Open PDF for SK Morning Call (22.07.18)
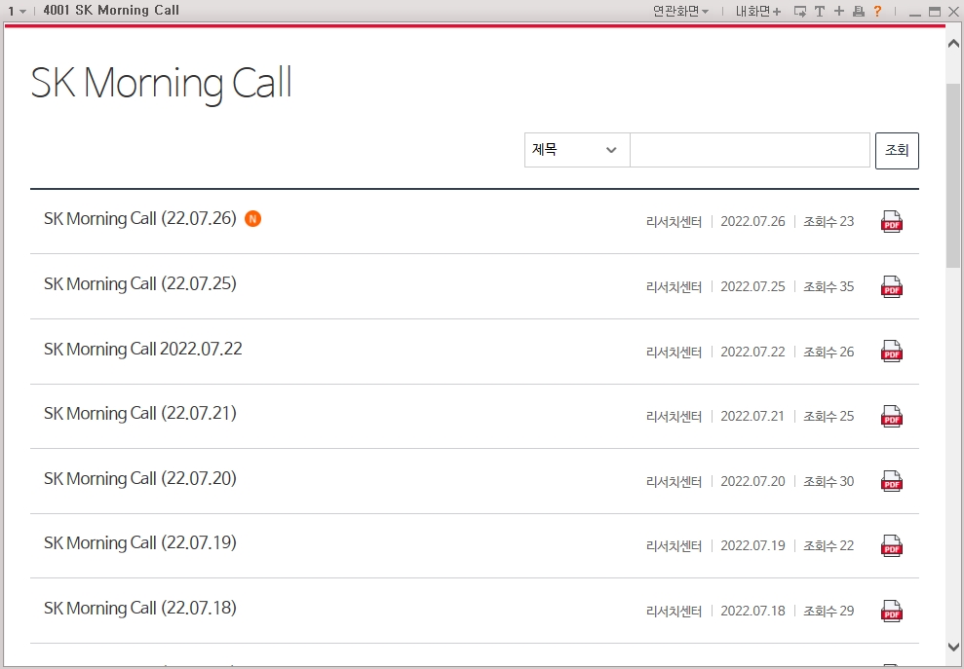The image size is (964, 669). pos(892,612)
